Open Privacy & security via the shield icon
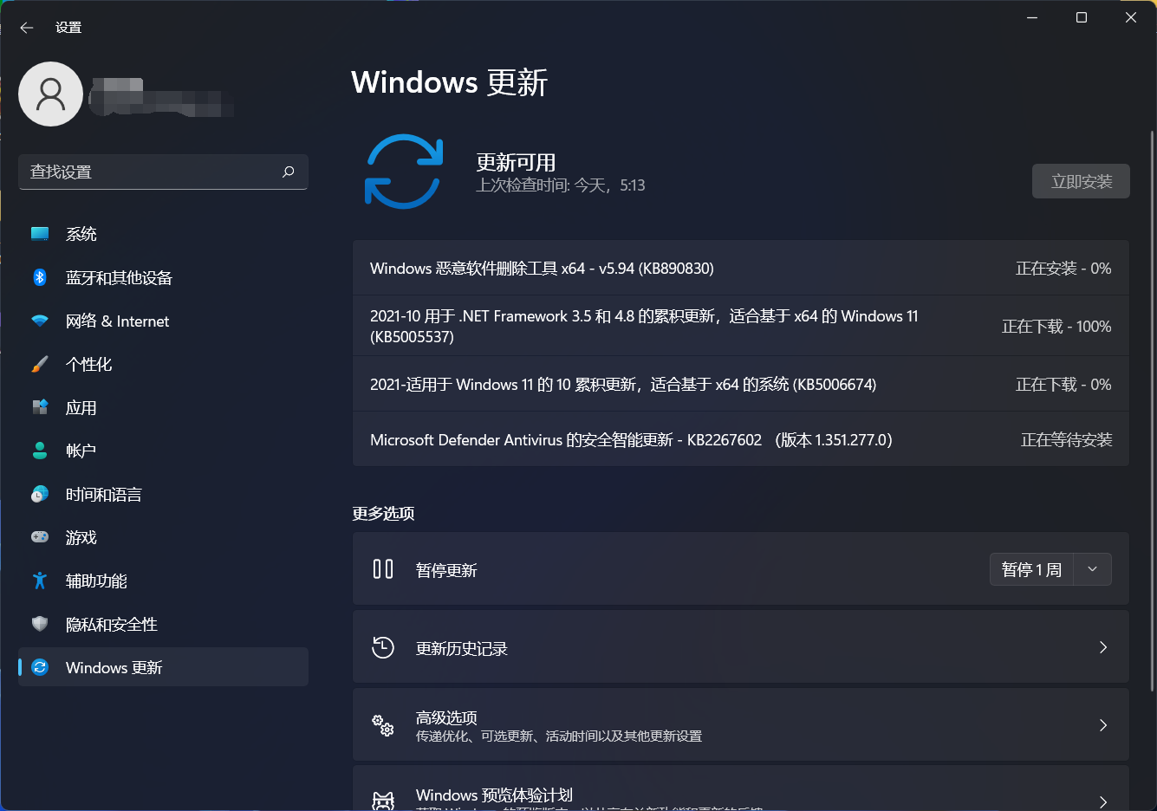This screenshot has width=1157, height=811. (39, 624)
